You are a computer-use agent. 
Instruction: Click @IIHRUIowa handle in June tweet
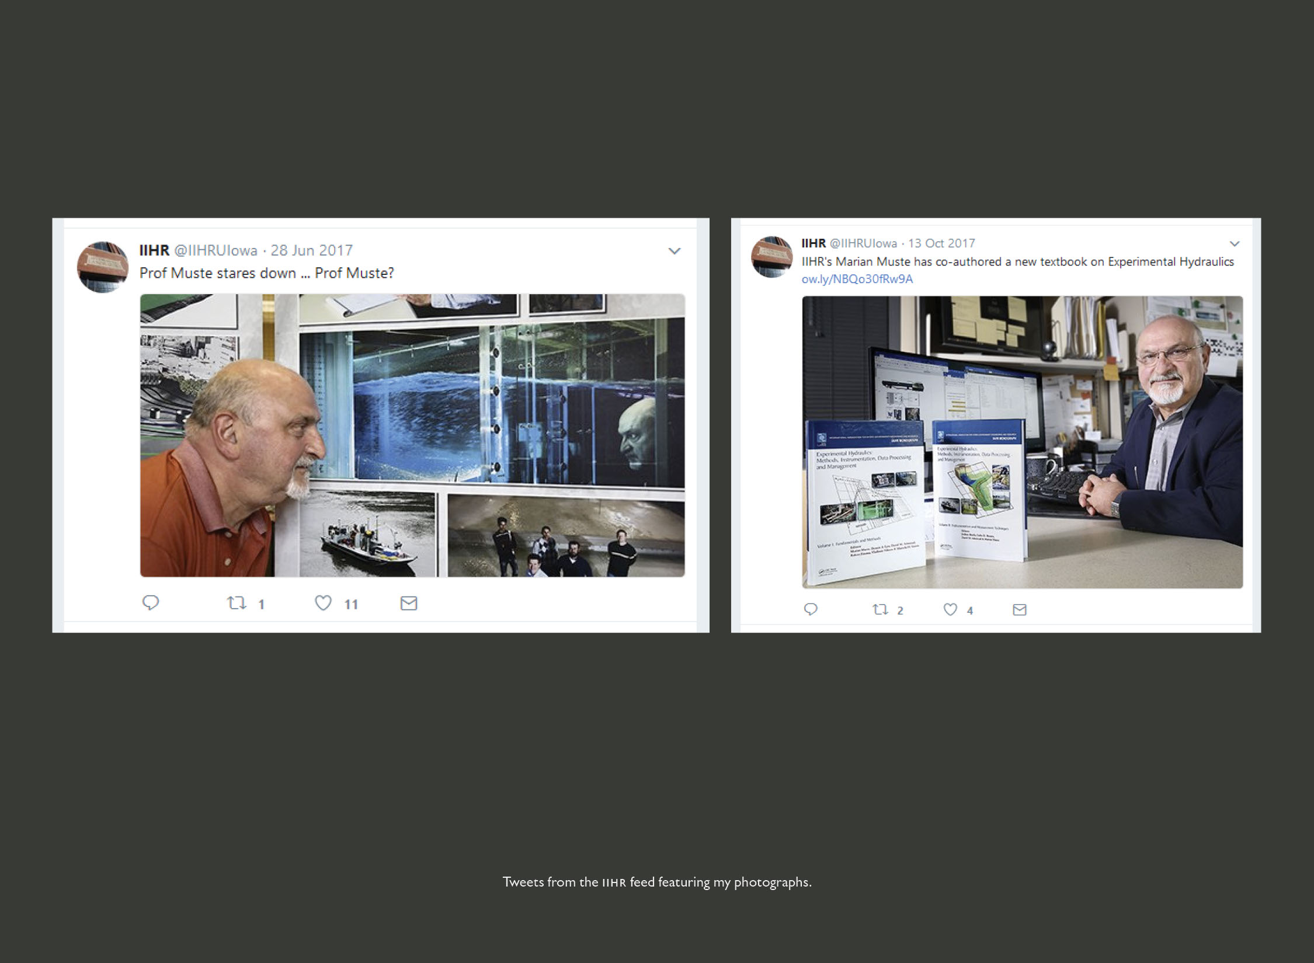215,250
